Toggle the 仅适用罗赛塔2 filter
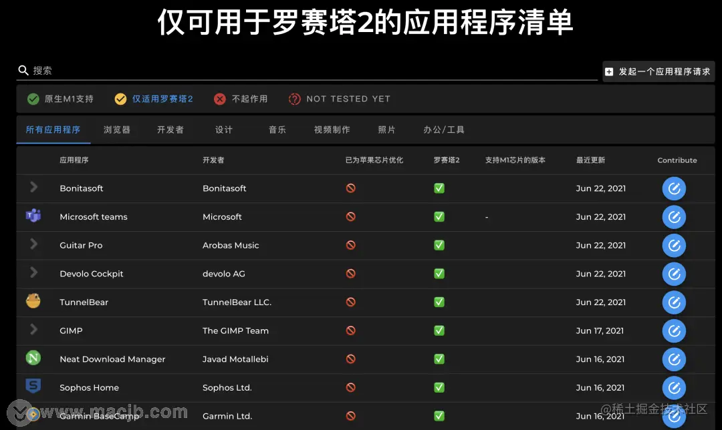The width and height of the screenshot is (722, 430). [154, 99]
